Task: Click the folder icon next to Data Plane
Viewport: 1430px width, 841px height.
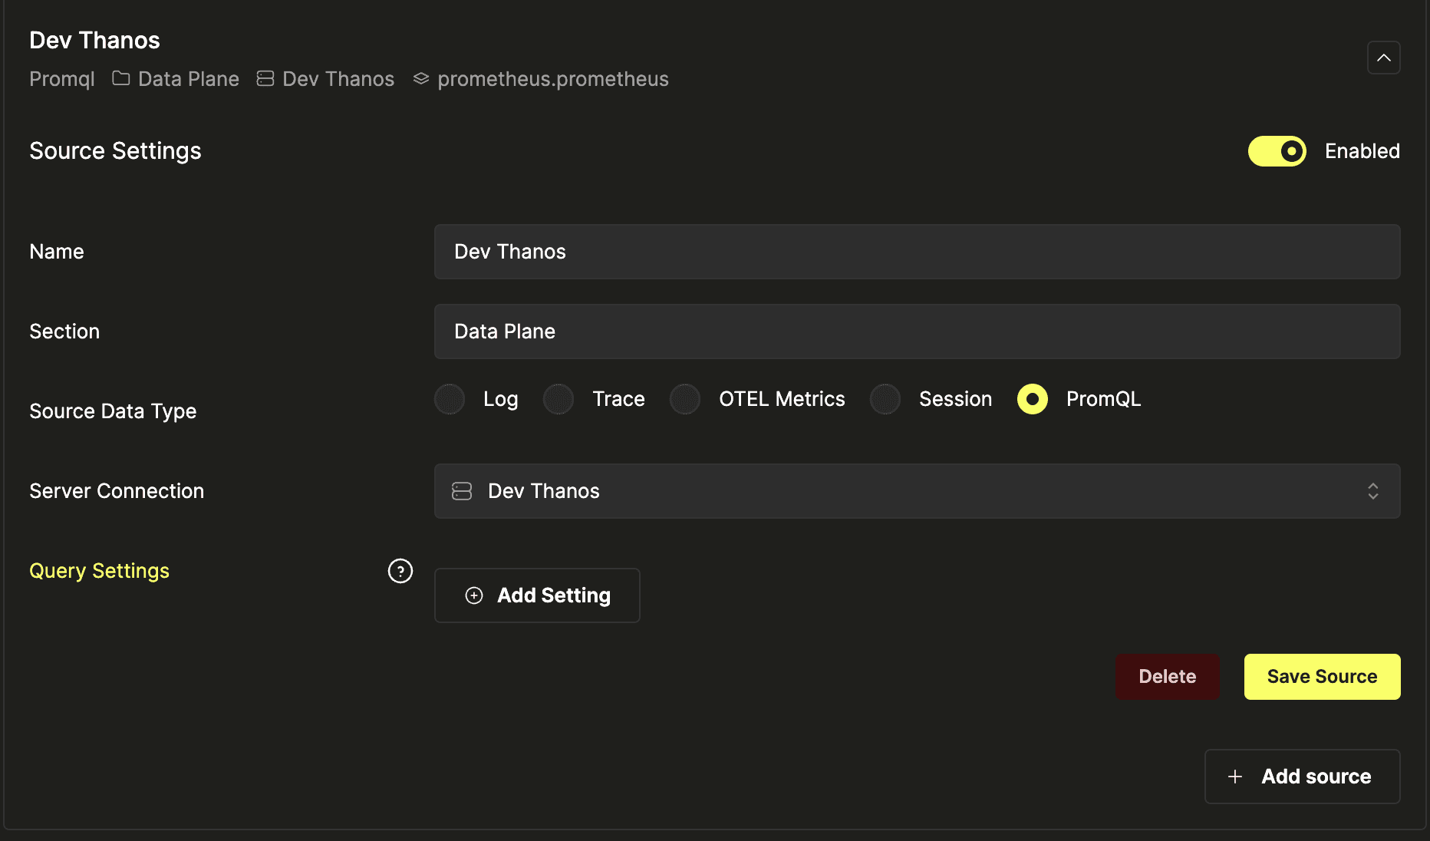Action: click(x=121, y=78)
